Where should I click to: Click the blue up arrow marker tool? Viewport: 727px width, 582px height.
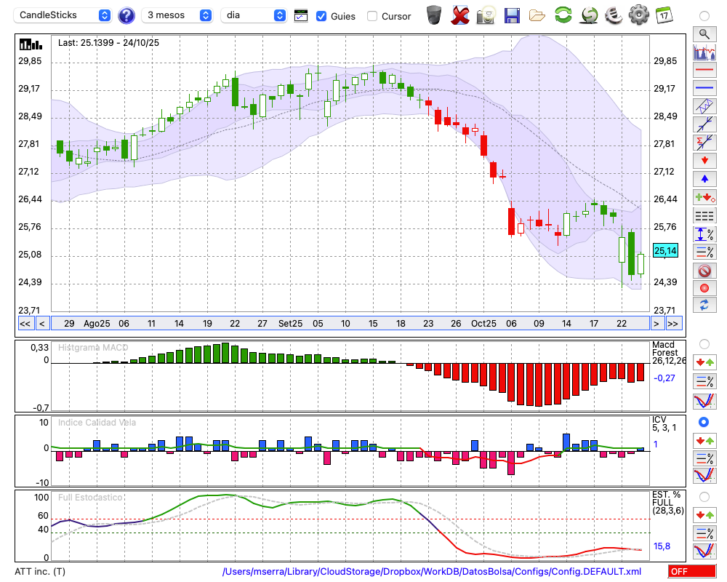pos(704,179)
